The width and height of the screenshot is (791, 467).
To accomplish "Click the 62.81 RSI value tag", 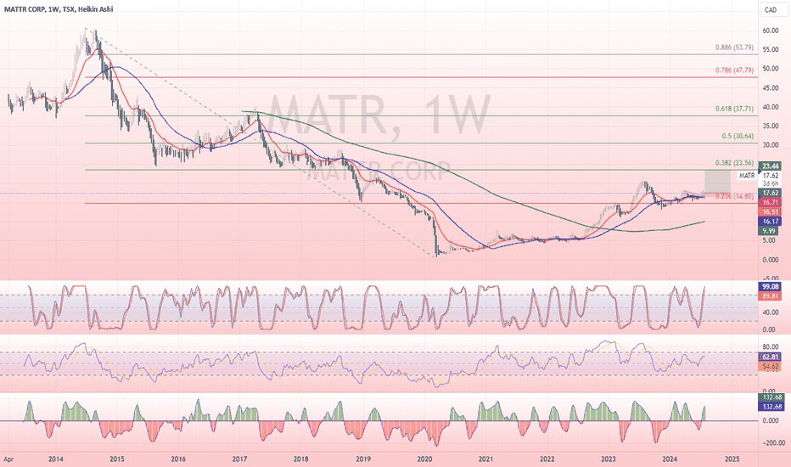I will (x=771, y=357).
